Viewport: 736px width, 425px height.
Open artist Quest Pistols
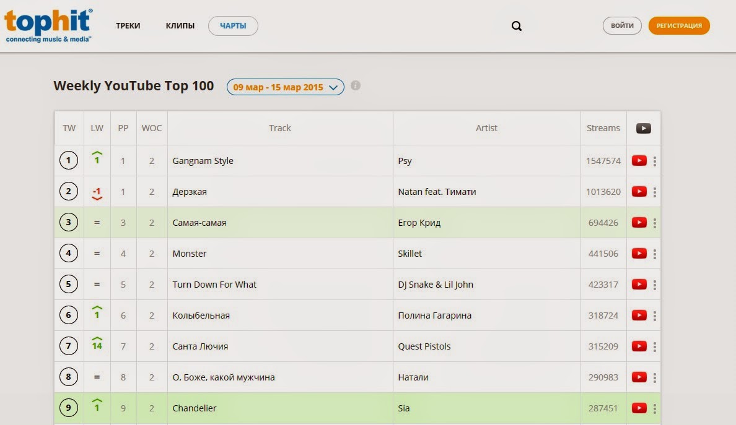tap(424, 346)
